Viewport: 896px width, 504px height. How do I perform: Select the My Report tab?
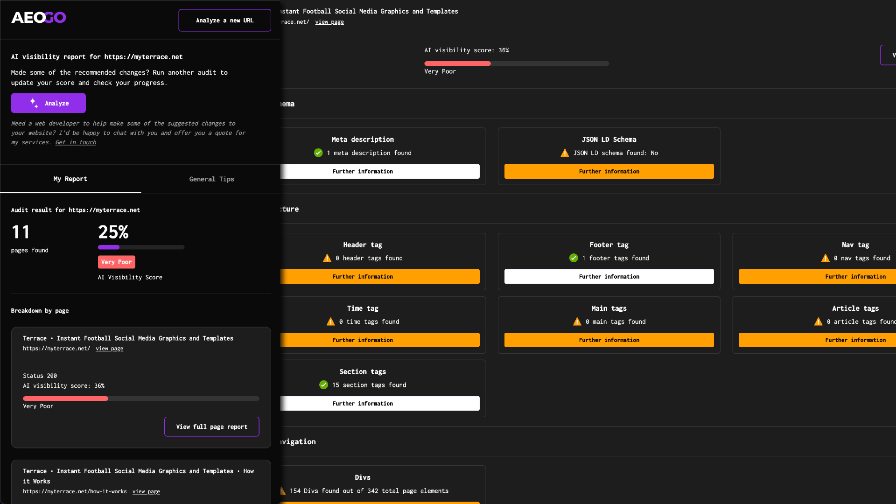click(x=70, y=179)
